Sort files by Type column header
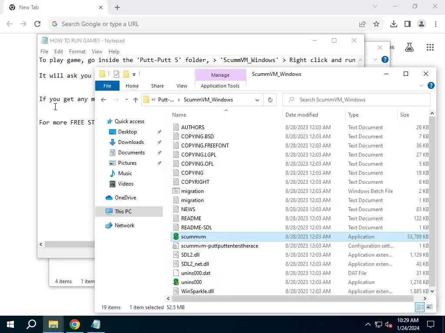This screenshot has width=445, height=333. [x=353, y=114]
